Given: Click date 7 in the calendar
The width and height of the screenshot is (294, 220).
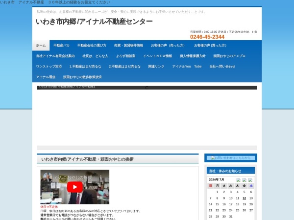Looking at the screenshot, I should [210, 198].
